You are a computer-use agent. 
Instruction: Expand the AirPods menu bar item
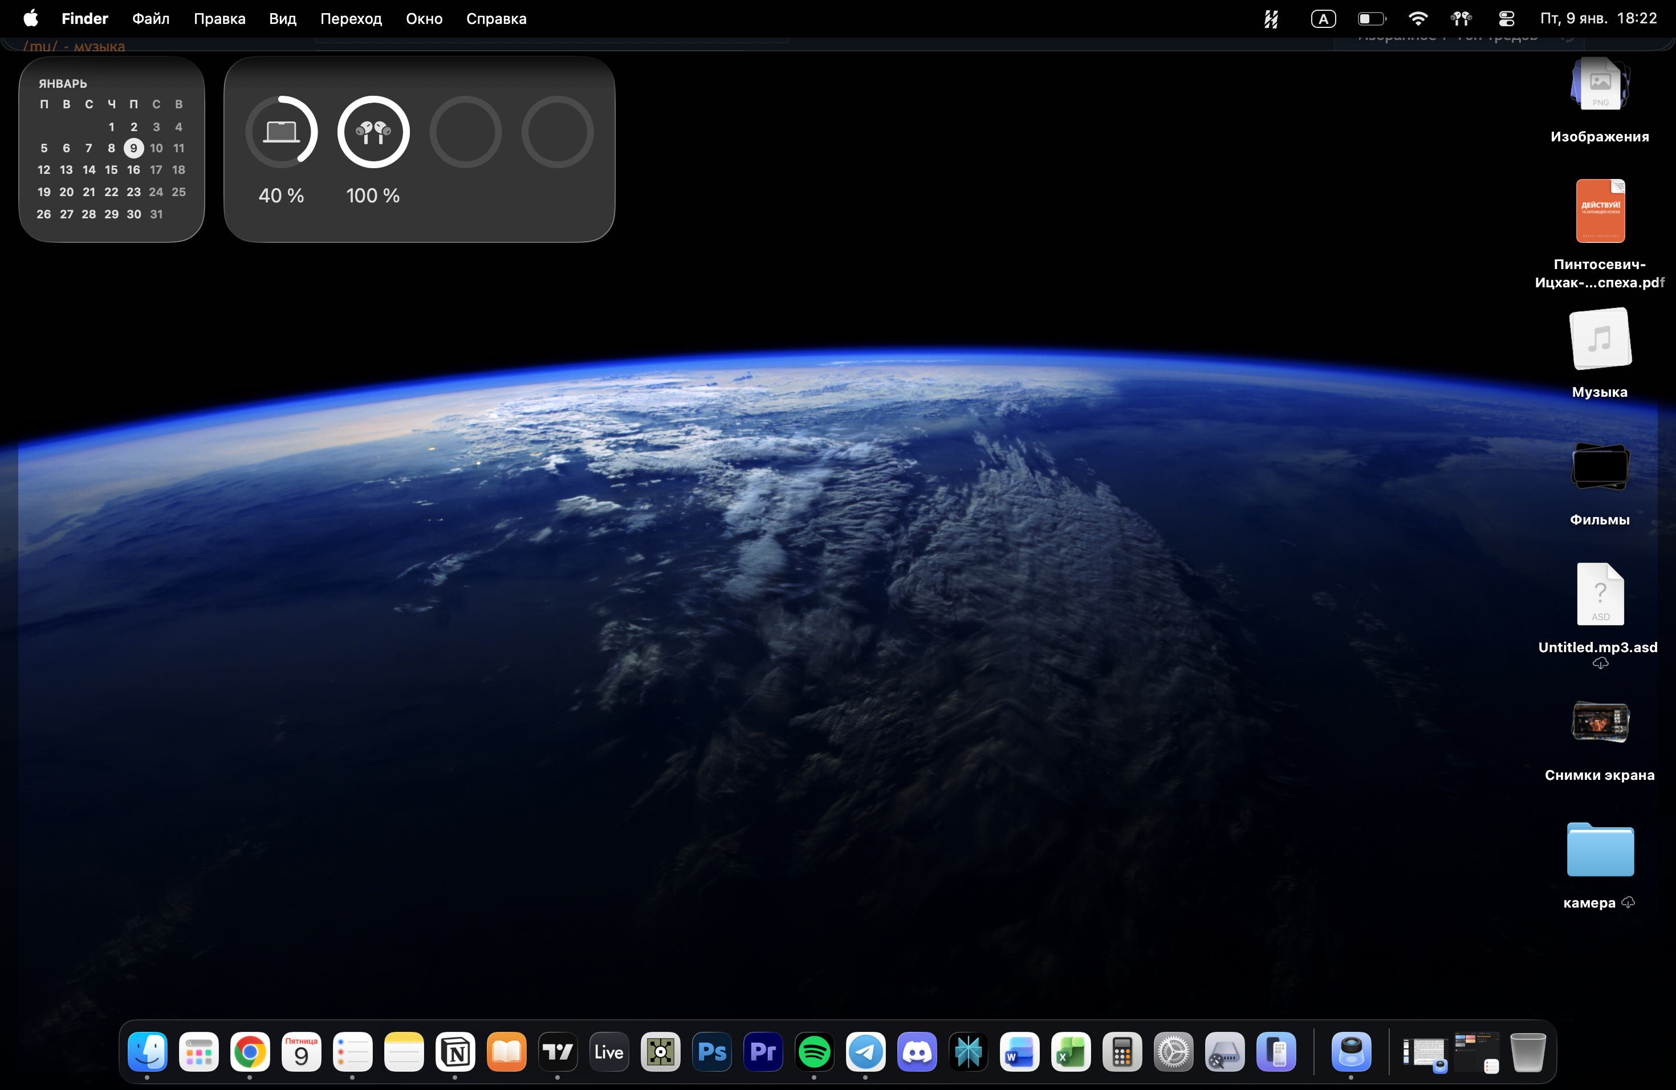[x=1461, y=19]
